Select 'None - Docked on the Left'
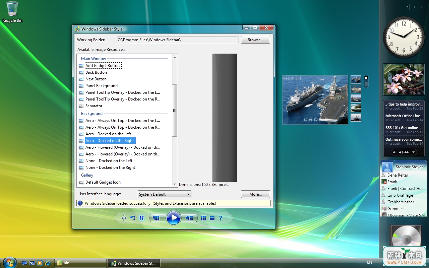The image size is (429, 268). coord(109,161)
